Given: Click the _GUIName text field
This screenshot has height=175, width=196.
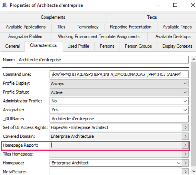Looking at the screenshot, I should pyautogui.click(x=119, y=119).
